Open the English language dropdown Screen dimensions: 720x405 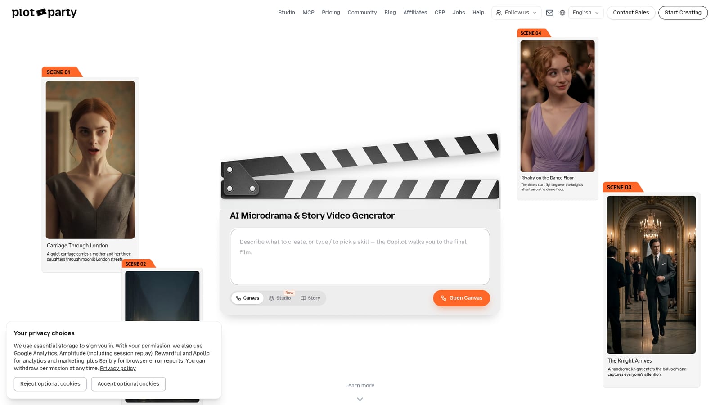[586, 13]
